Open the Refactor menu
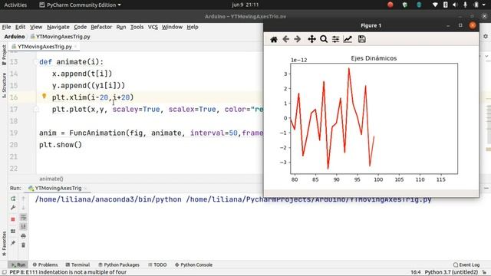This screenshot has height=276, width=491. (x=101, y=27)
